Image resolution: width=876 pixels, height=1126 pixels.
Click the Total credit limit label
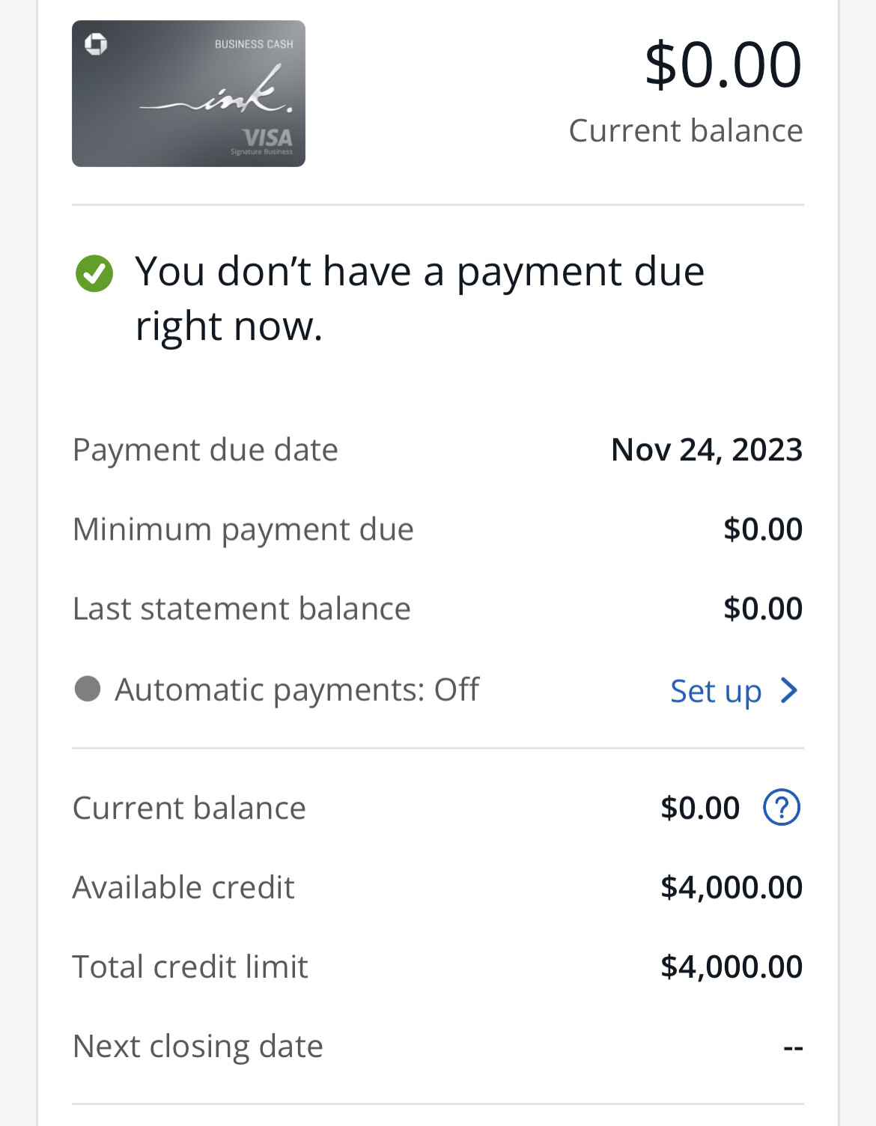[190, 967]
